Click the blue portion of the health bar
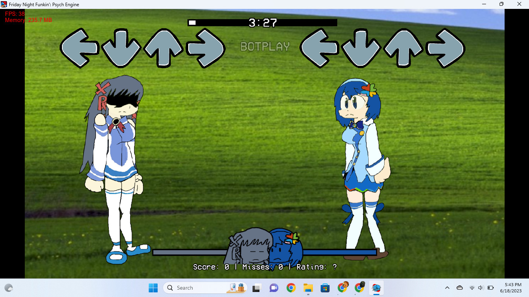The image size is (529, 297). pyautogui.click(x=339, y=252)
